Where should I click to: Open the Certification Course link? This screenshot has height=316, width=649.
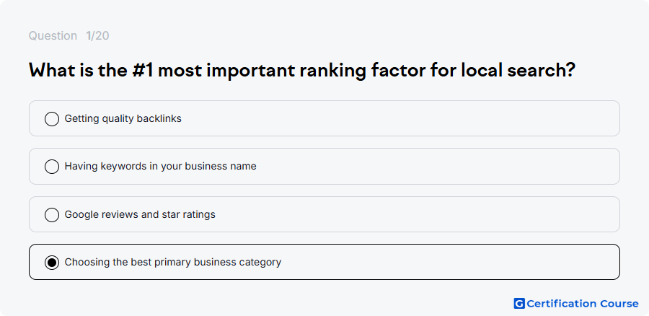(576, 304)
